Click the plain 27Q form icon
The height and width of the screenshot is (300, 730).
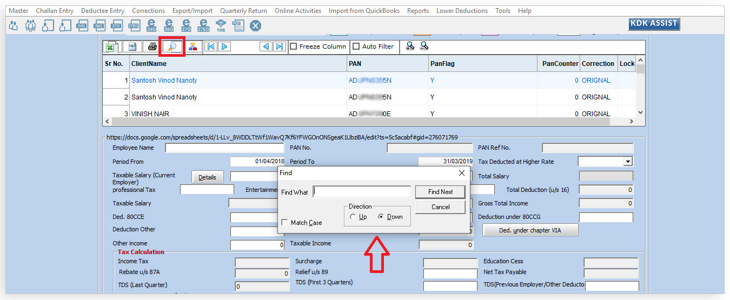tap(116, 25)
